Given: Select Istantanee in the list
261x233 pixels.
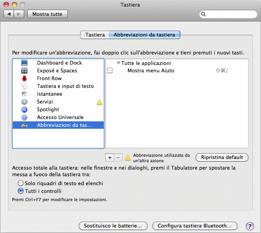Looking at the screenshot, I should click(58, 94).
